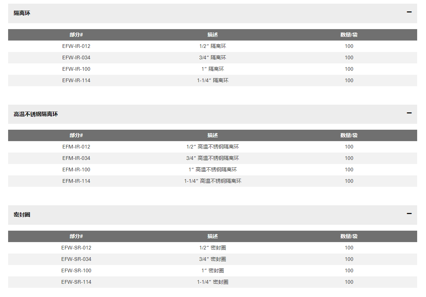The width and height of the screenshot is (426, 297).
Task: Select part number EFW-IR-034
Action: [76, 57]
